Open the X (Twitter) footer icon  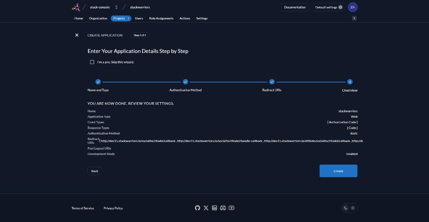point(206,208)
